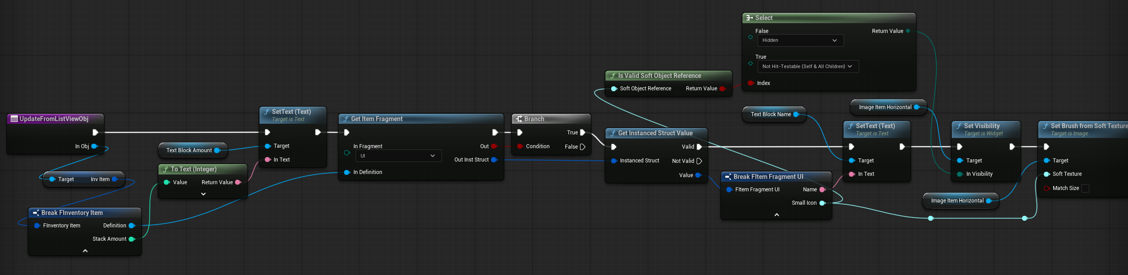Toggle the Match Size checkbox
Image resolution: width=1128 pixels, height=275 pixels.
1085,189
